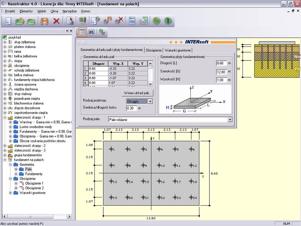Click the printer report icon
This screenshot has width=301, height=226.
click(x=144, y=21)
